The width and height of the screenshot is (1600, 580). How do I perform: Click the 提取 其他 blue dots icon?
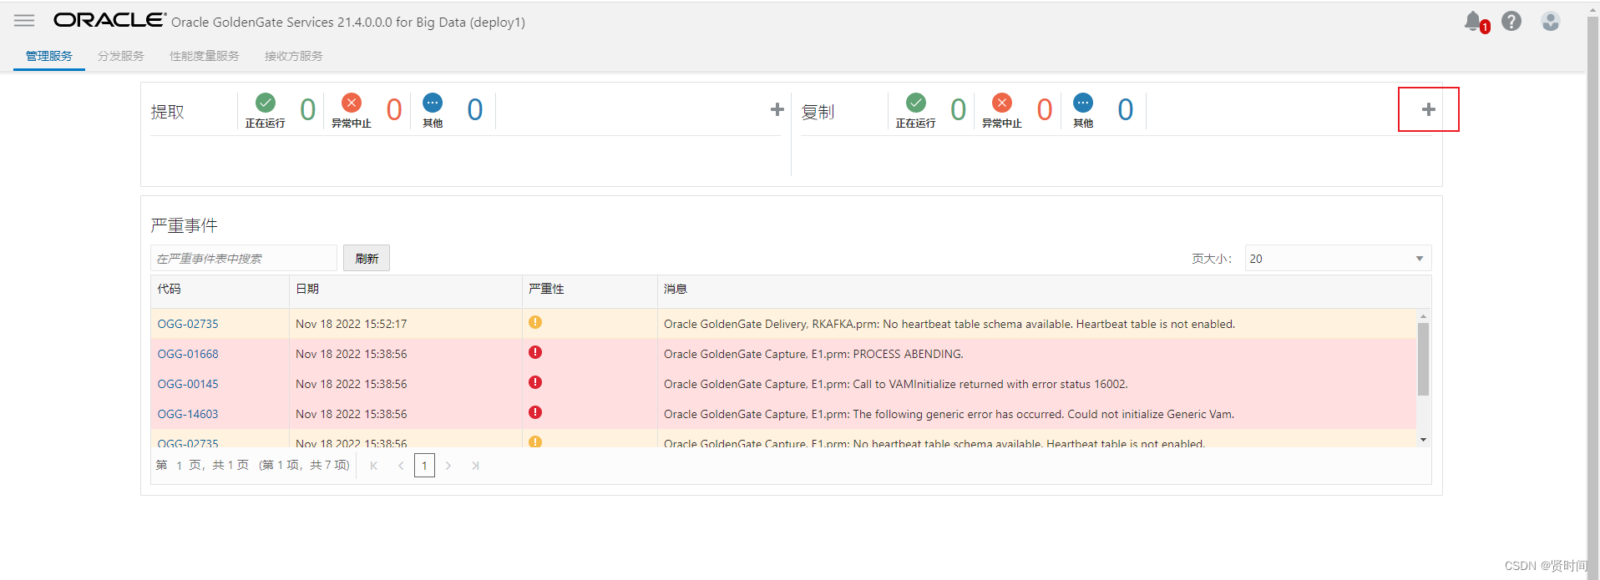pos(433,103)
